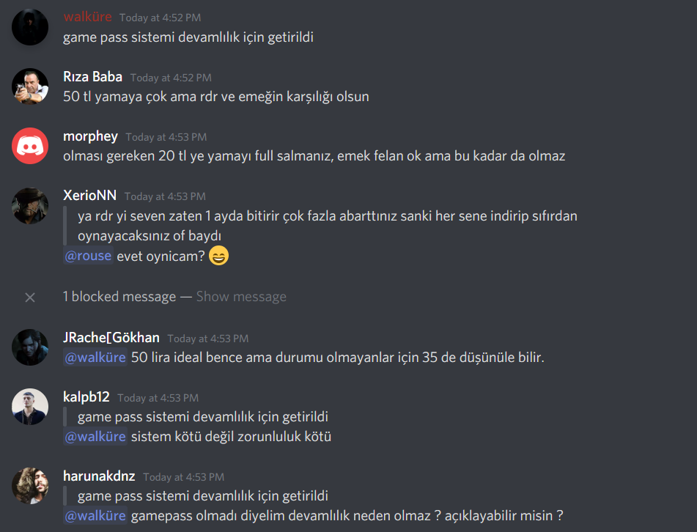Click the XerioNN username
The width and height of the screenshot is (697, 532).
pos(90,196)
